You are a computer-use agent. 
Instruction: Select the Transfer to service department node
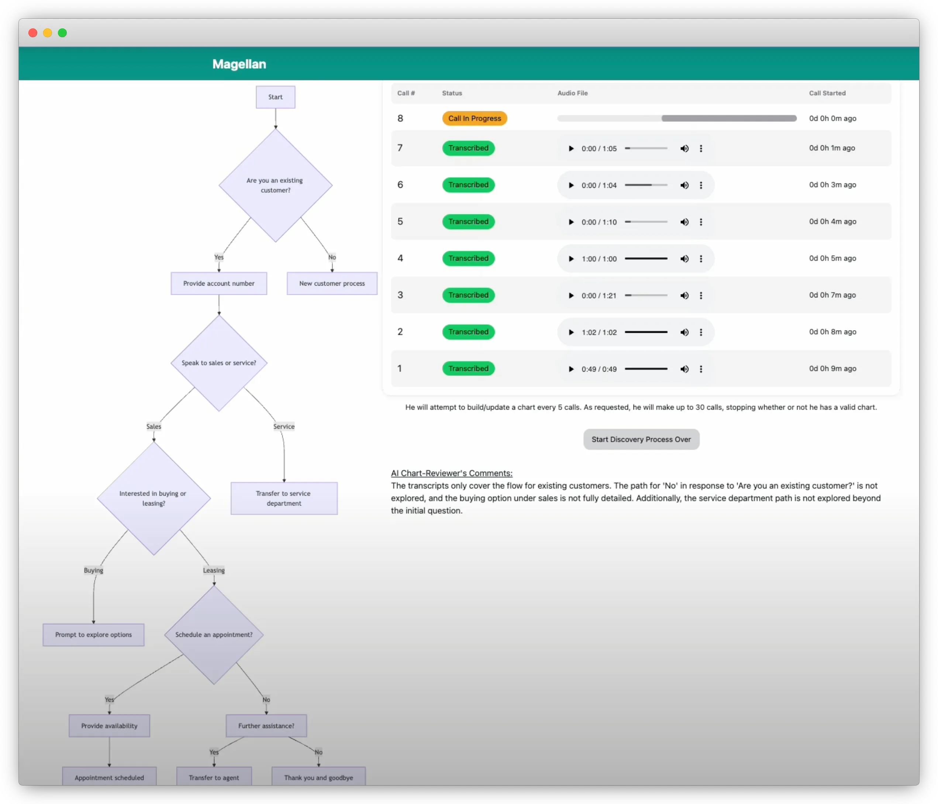284,498
